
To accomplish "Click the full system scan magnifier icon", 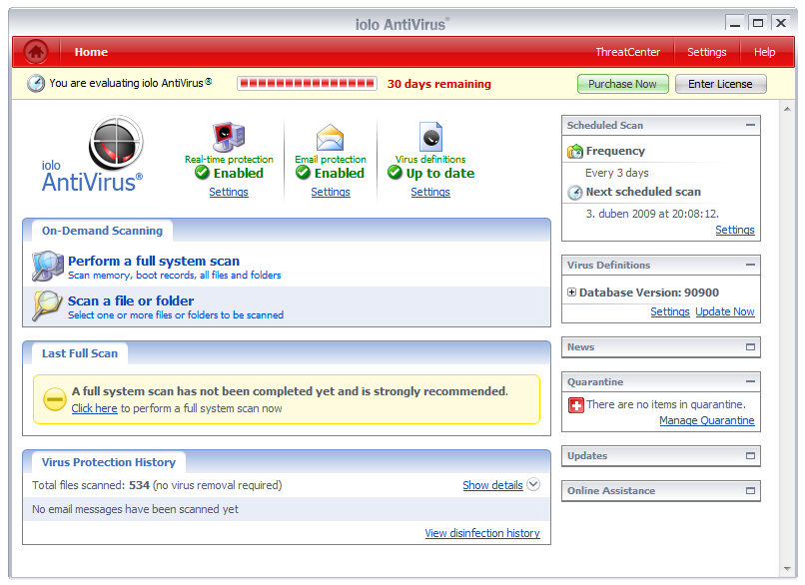I will pos(48,266).
